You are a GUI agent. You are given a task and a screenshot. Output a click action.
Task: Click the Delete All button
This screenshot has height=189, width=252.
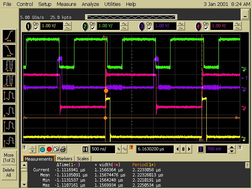pyautogui.click(x=9, y=172)
